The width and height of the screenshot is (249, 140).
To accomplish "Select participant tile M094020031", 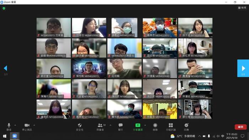I will click(x=124, y=109).
